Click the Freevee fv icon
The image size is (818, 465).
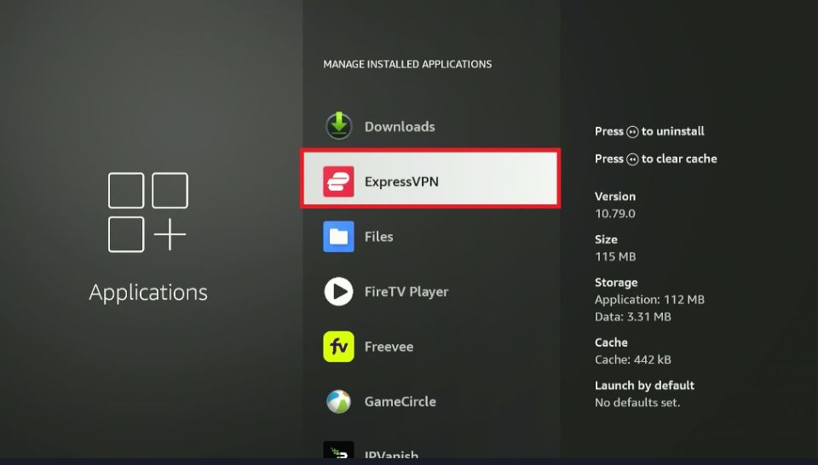tap(338, 346)
